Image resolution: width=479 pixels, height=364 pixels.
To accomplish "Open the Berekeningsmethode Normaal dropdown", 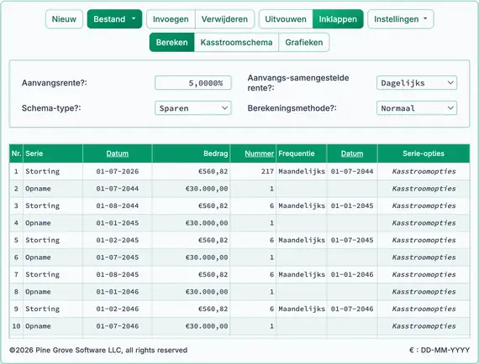I will point(417,108).
